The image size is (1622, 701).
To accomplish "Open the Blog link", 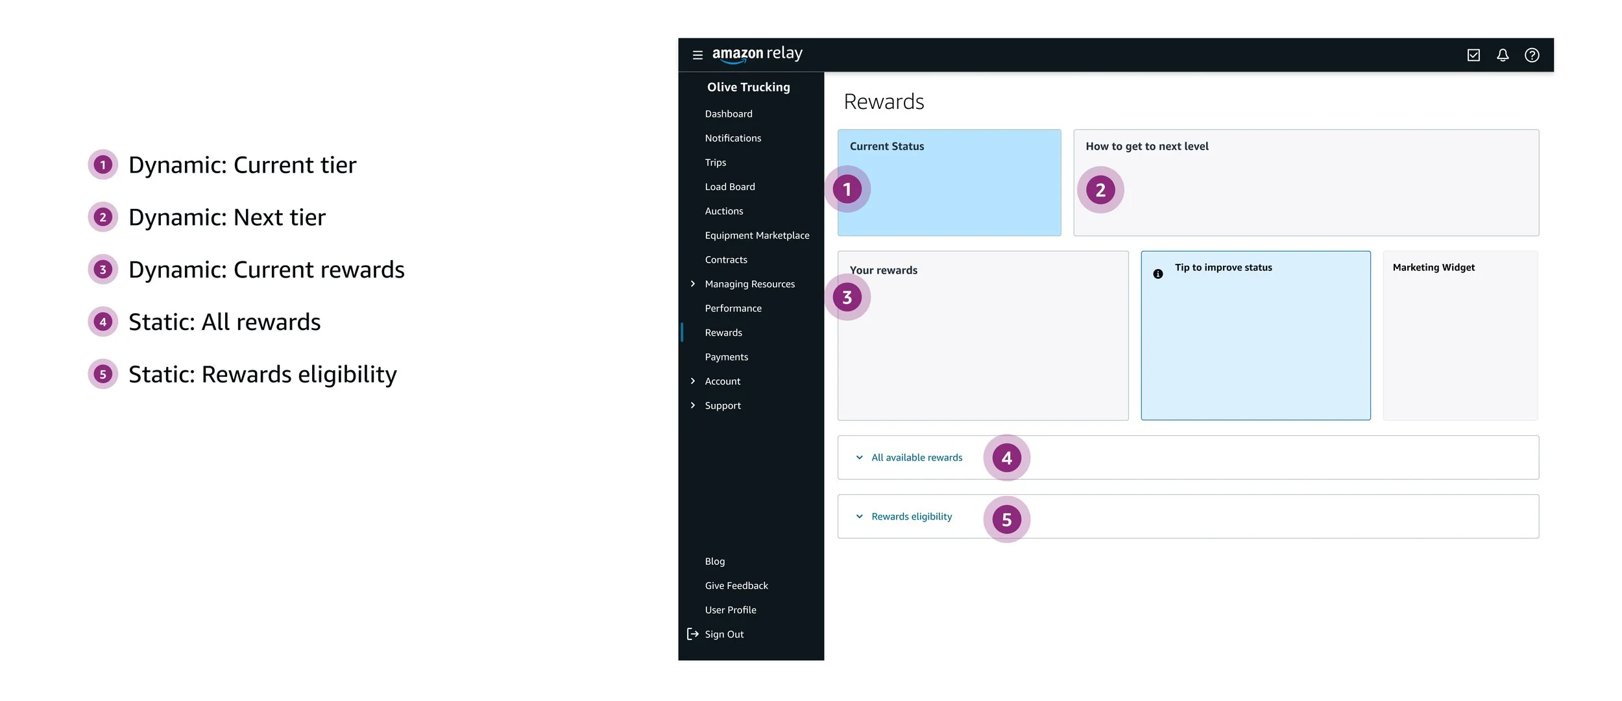I will pos(715,561).
